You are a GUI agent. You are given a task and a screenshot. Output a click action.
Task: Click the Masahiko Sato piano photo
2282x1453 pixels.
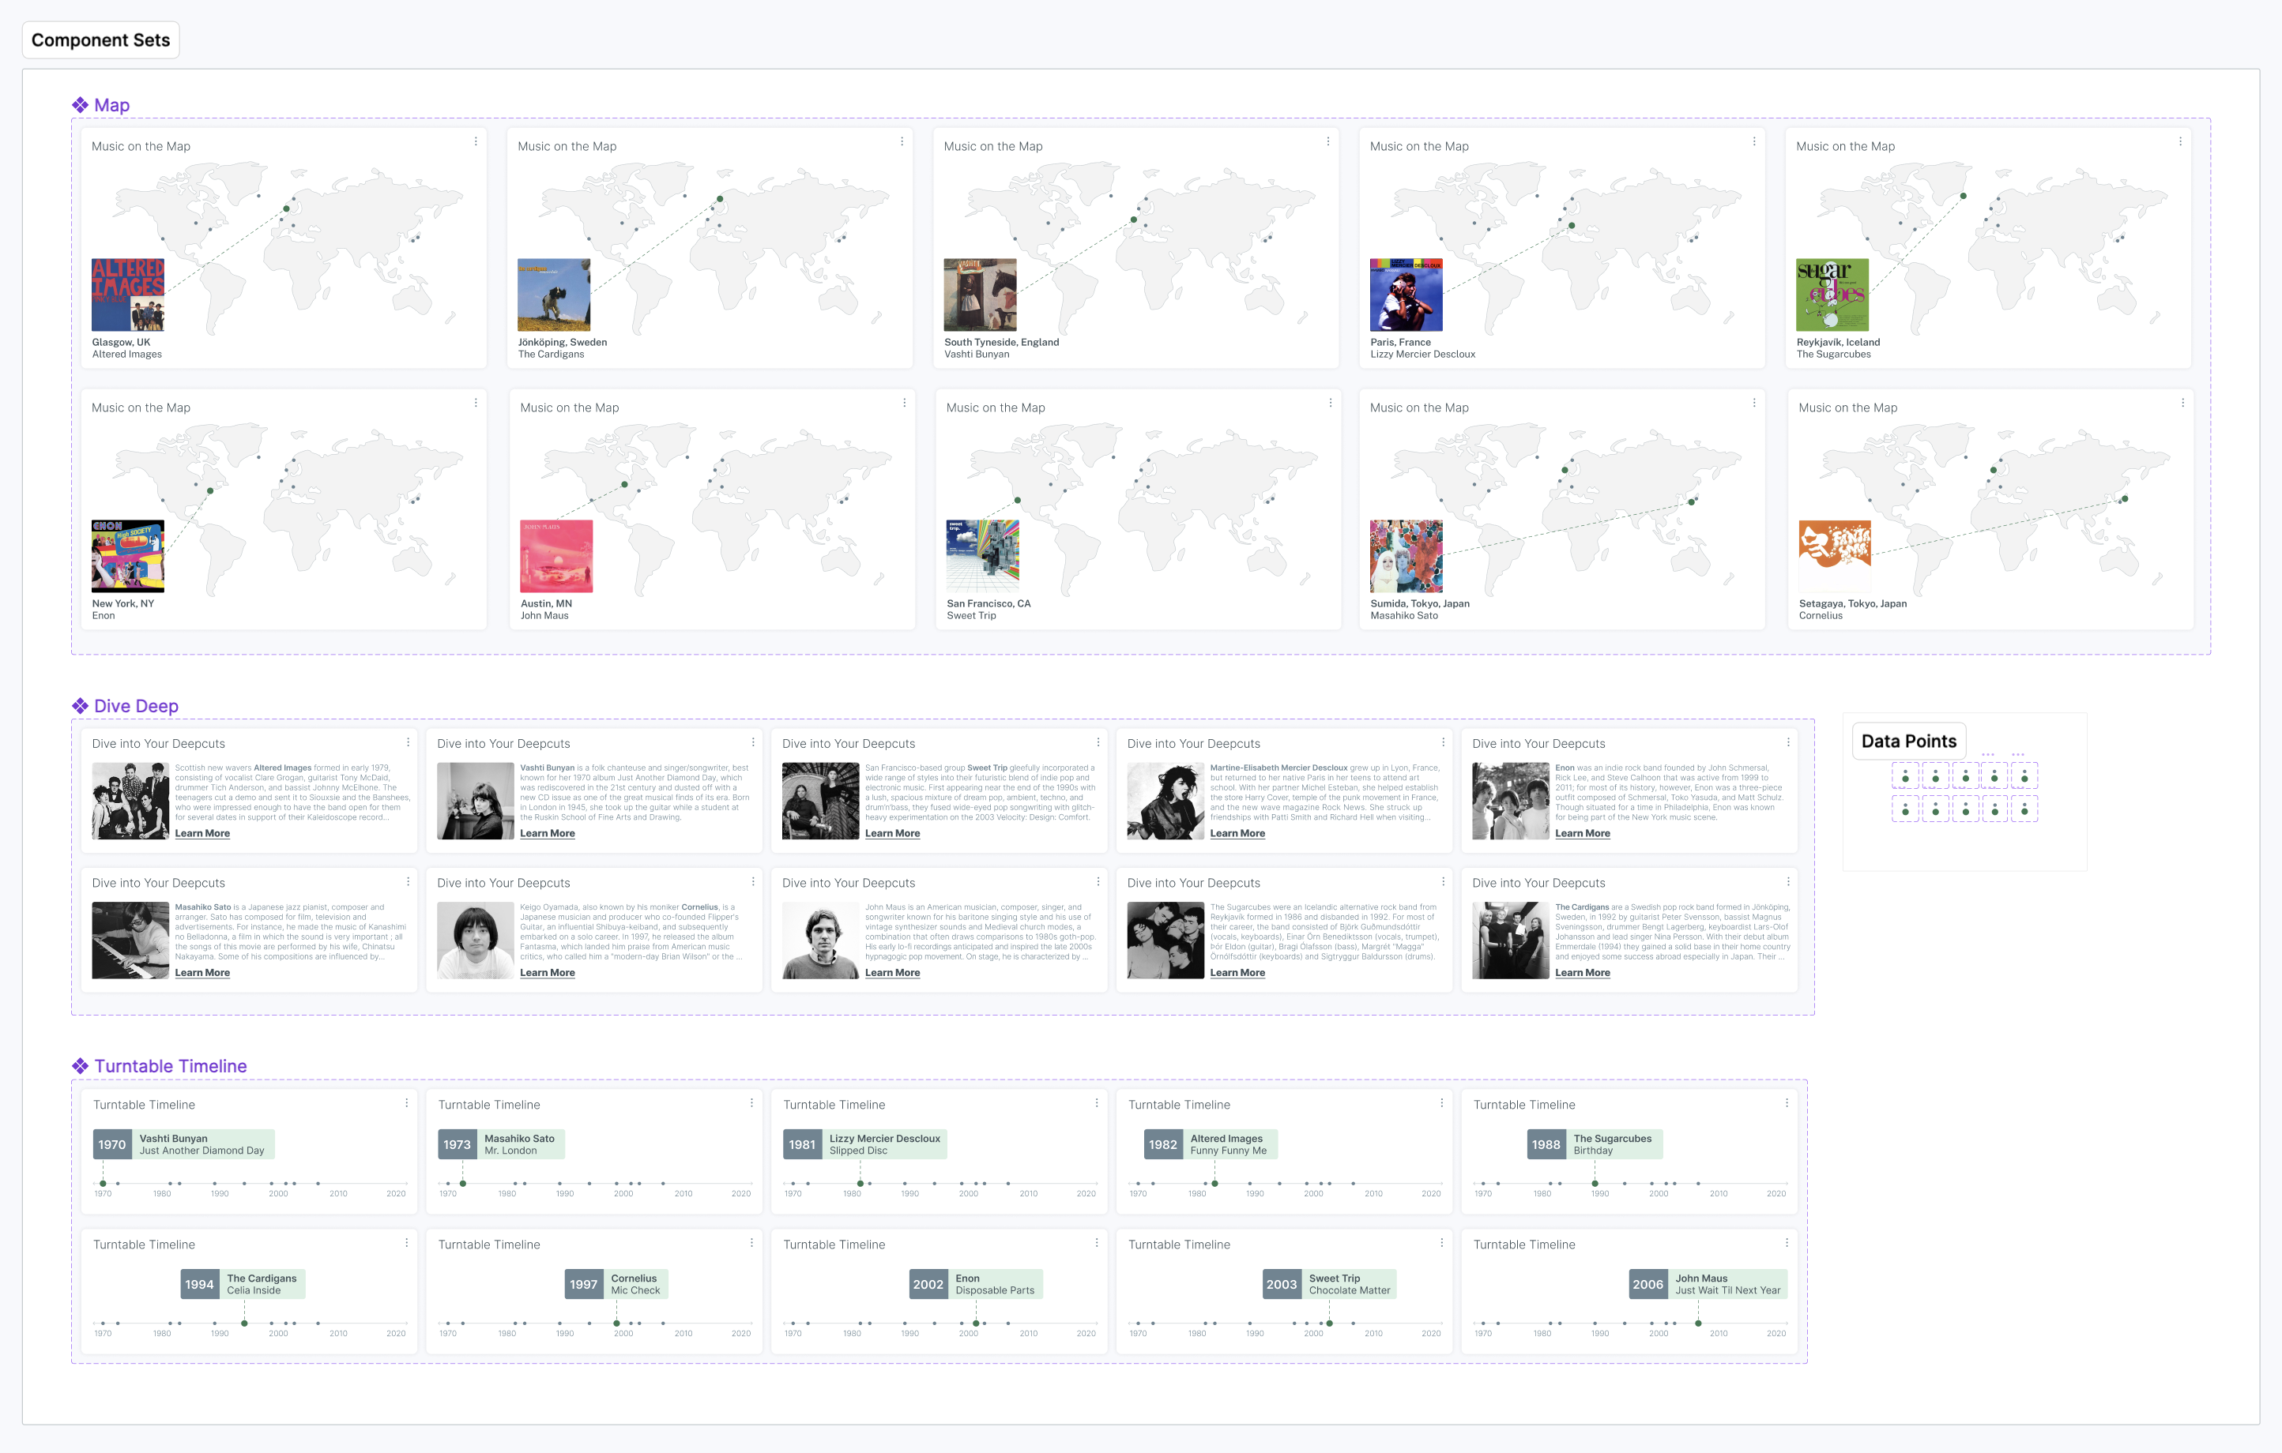[130, 941]
